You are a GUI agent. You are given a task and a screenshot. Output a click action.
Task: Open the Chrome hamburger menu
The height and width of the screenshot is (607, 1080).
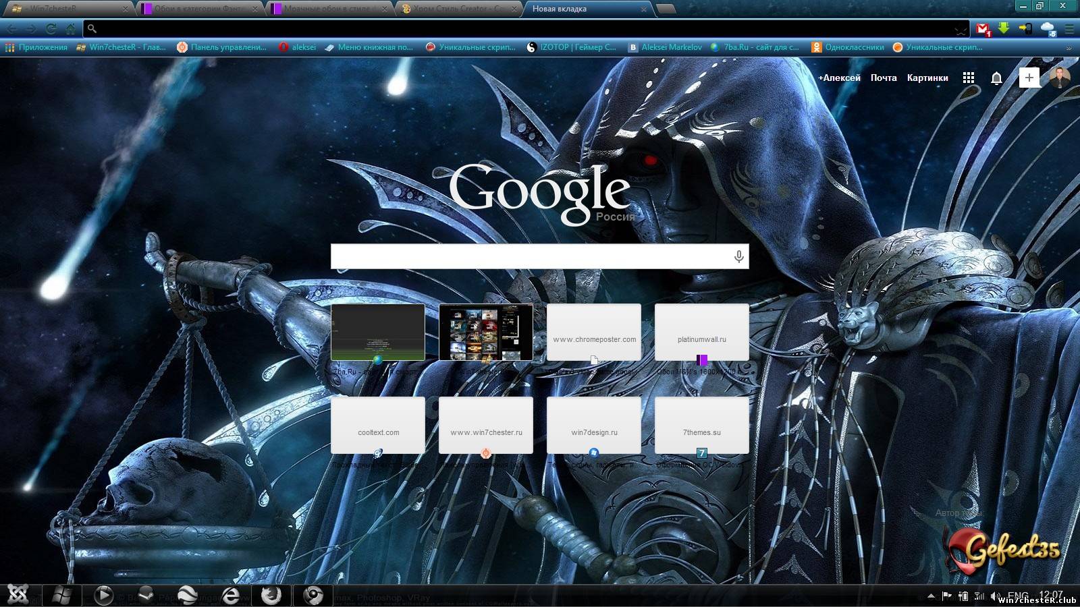pos(1069,29)
